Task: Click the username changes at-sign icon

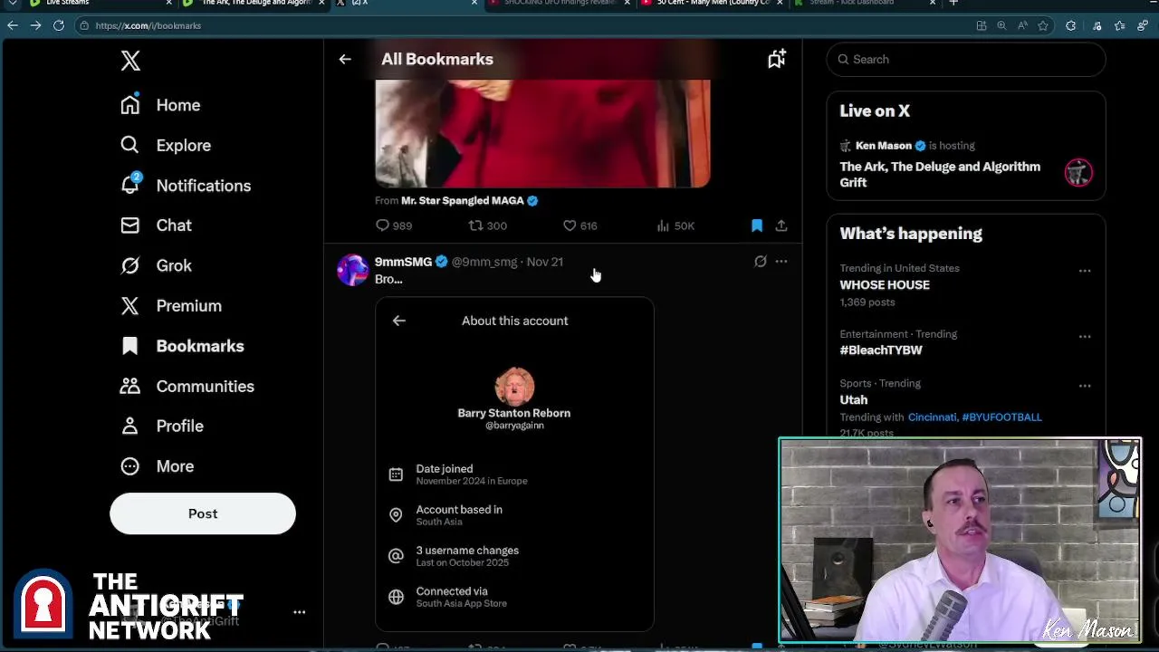Action: [396, 556]
